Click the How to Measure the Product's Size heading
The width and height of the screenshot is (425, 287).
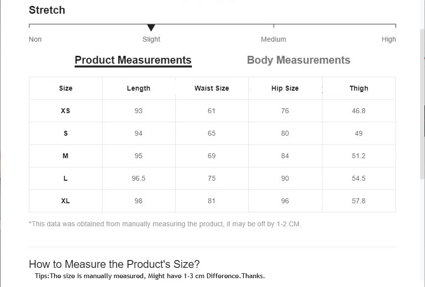[114, 264]
